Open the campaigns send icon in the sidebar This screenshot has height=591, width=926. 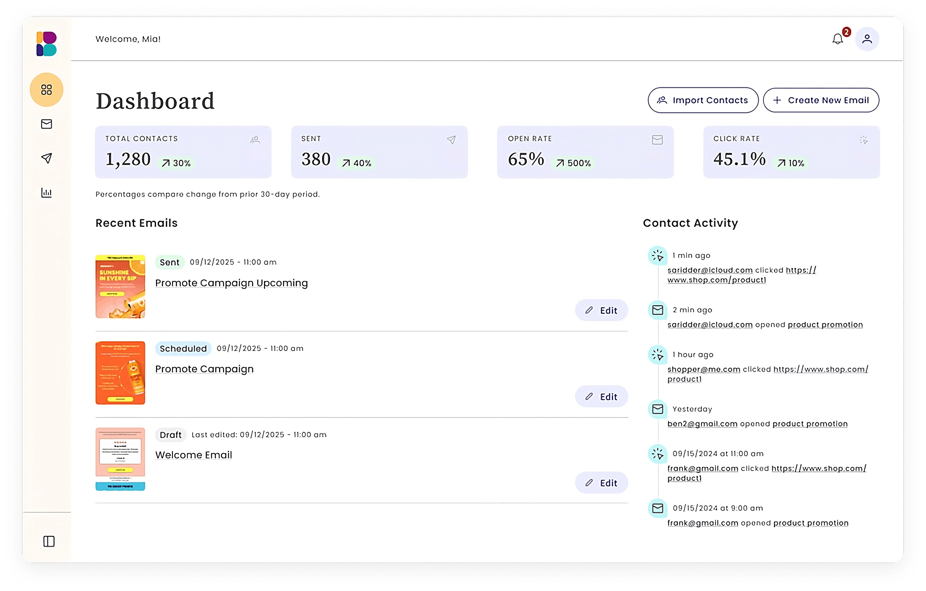tap(46, 158)
